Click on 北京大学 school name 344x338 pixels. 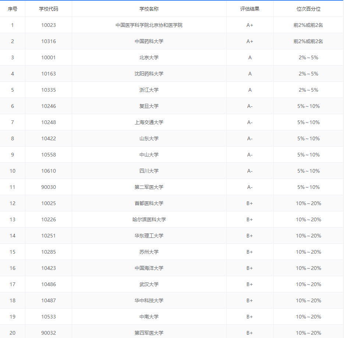[x=149, y=57]
